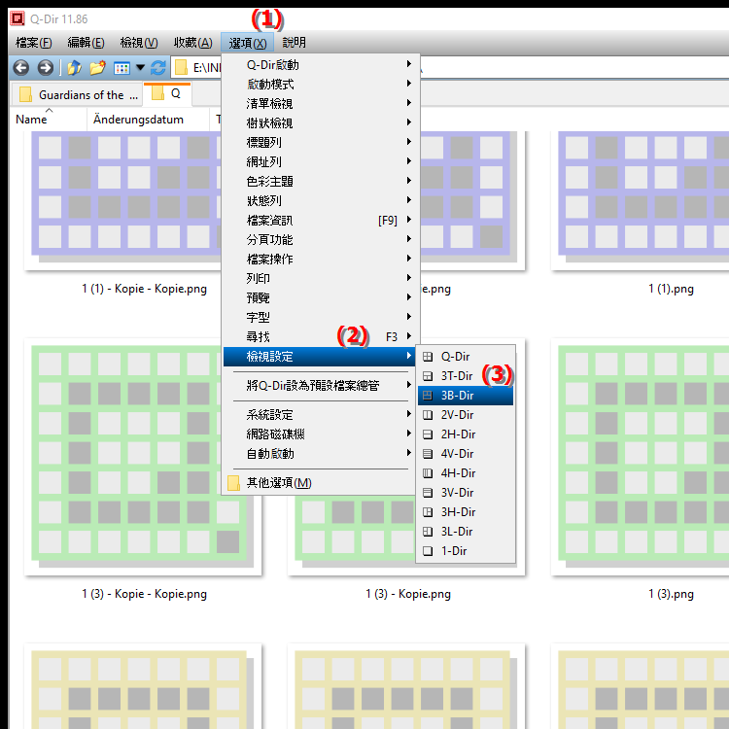Select the 4H-Dir layout icon
Image resolution: width=729 pixels, height=729 pixels.
tap(428, 473)
